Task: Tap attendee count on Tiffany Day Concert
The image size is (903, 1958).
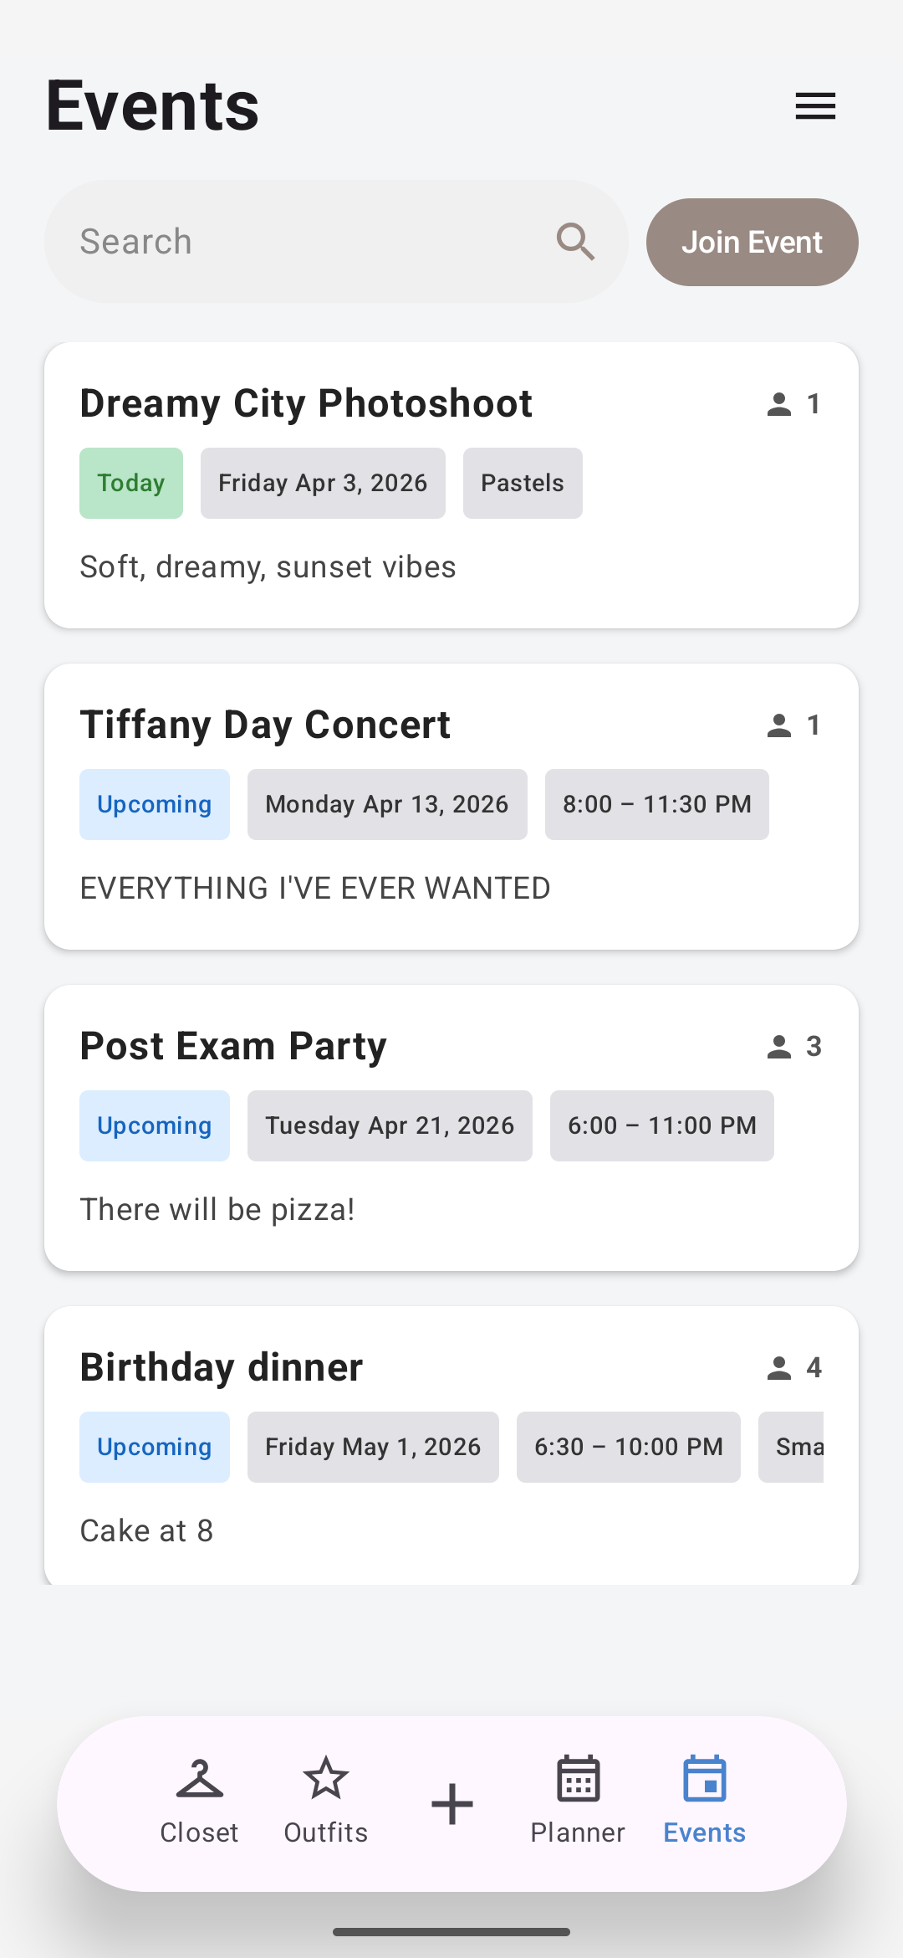Action: pyautogui.click(x=814, y=725)
